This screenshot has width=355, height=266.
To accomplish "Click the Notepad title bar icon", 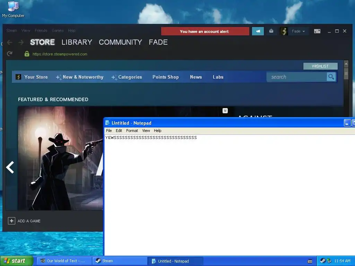I will click(107, 123).
